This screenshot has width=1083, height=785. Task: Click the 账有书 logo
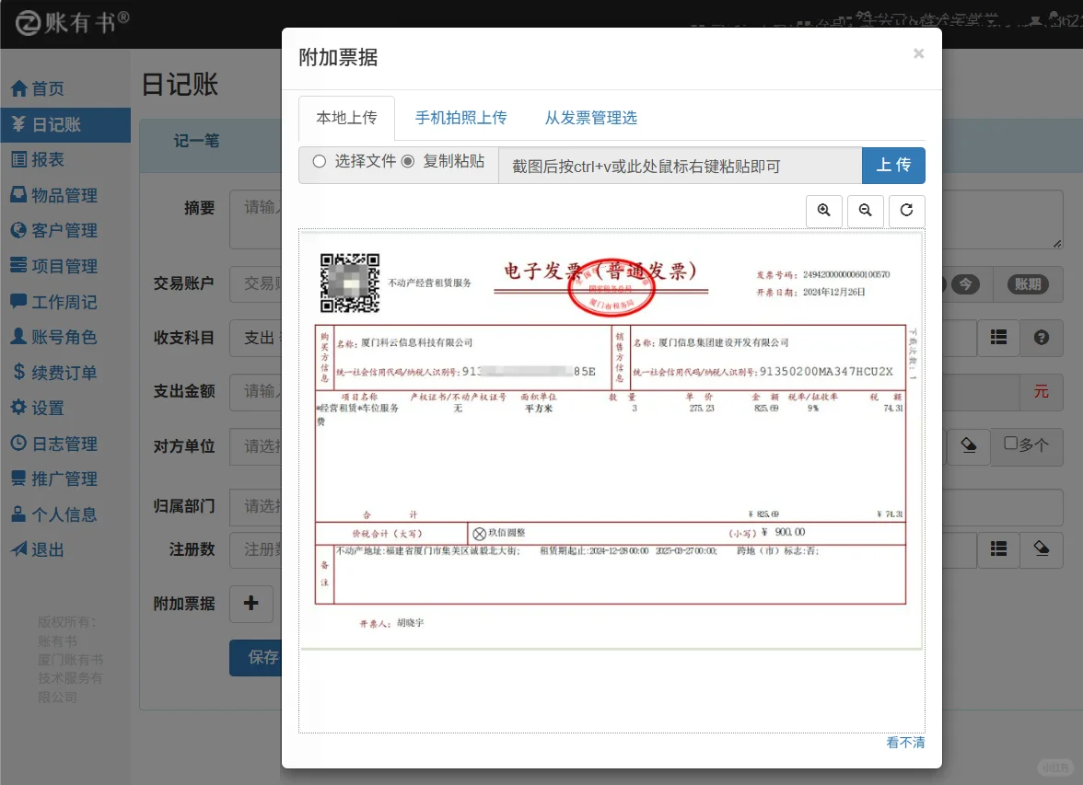pos(55,22)
